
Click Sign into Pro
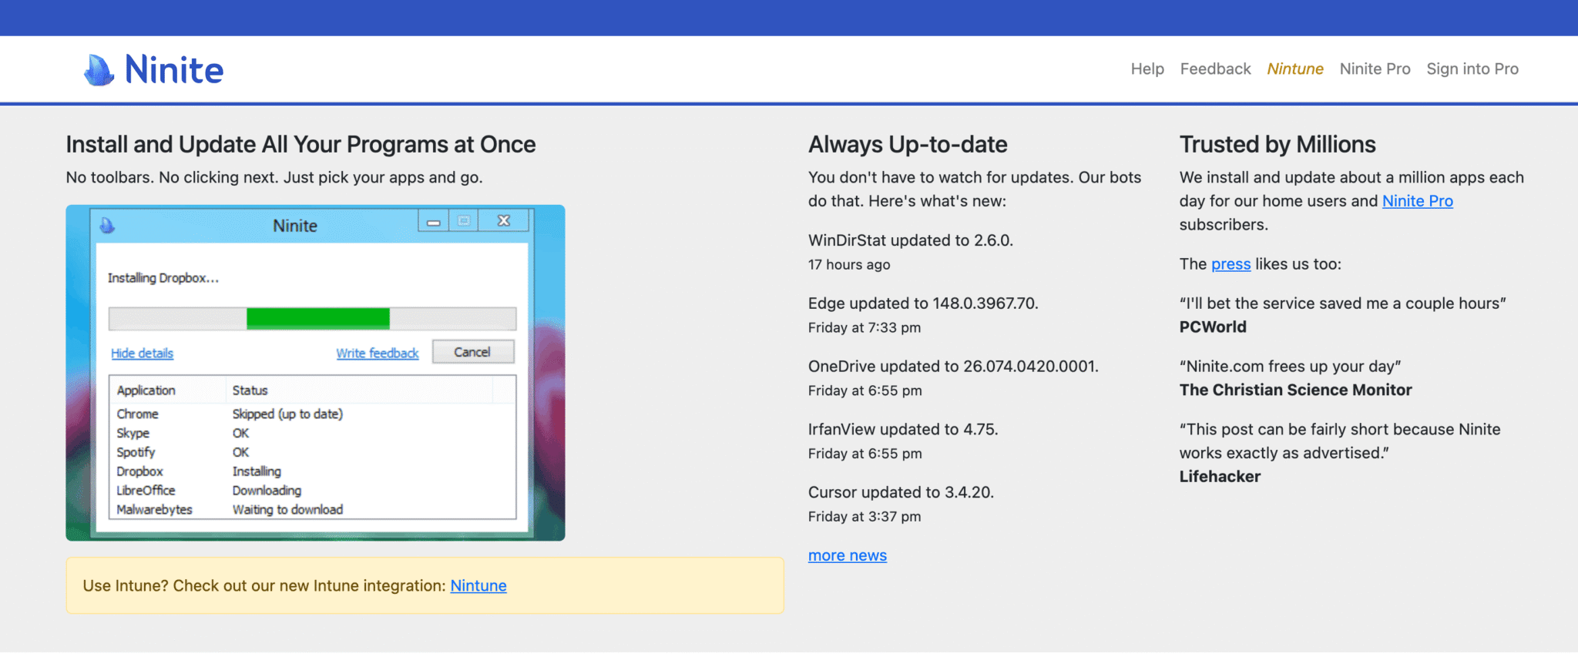(x=1472, y=69)
